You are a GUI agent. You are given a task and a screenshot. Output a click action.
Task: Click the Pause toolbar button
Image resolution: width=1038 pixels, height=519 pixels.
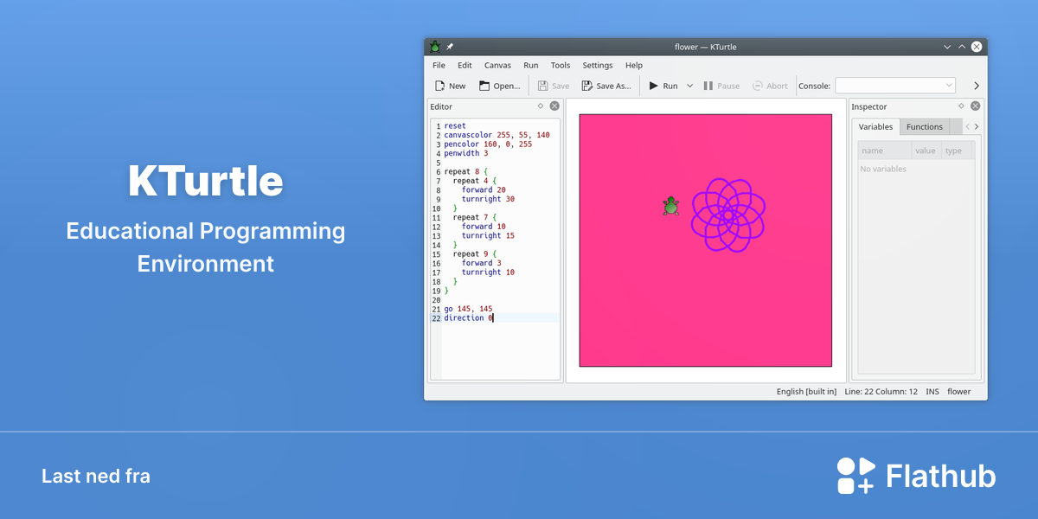pyautogui.click(x=721, y=86)
